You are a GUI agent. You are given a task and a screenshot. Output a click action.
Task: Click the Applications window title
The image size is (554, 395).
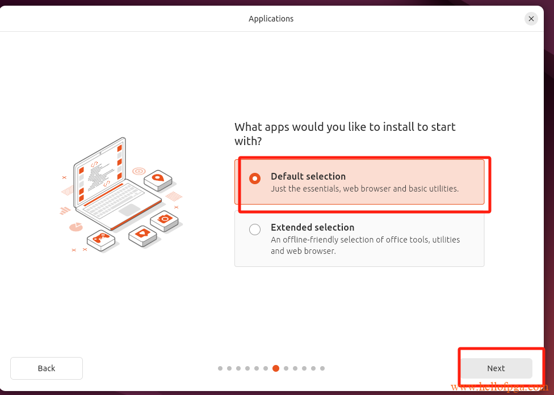point(271,19)
